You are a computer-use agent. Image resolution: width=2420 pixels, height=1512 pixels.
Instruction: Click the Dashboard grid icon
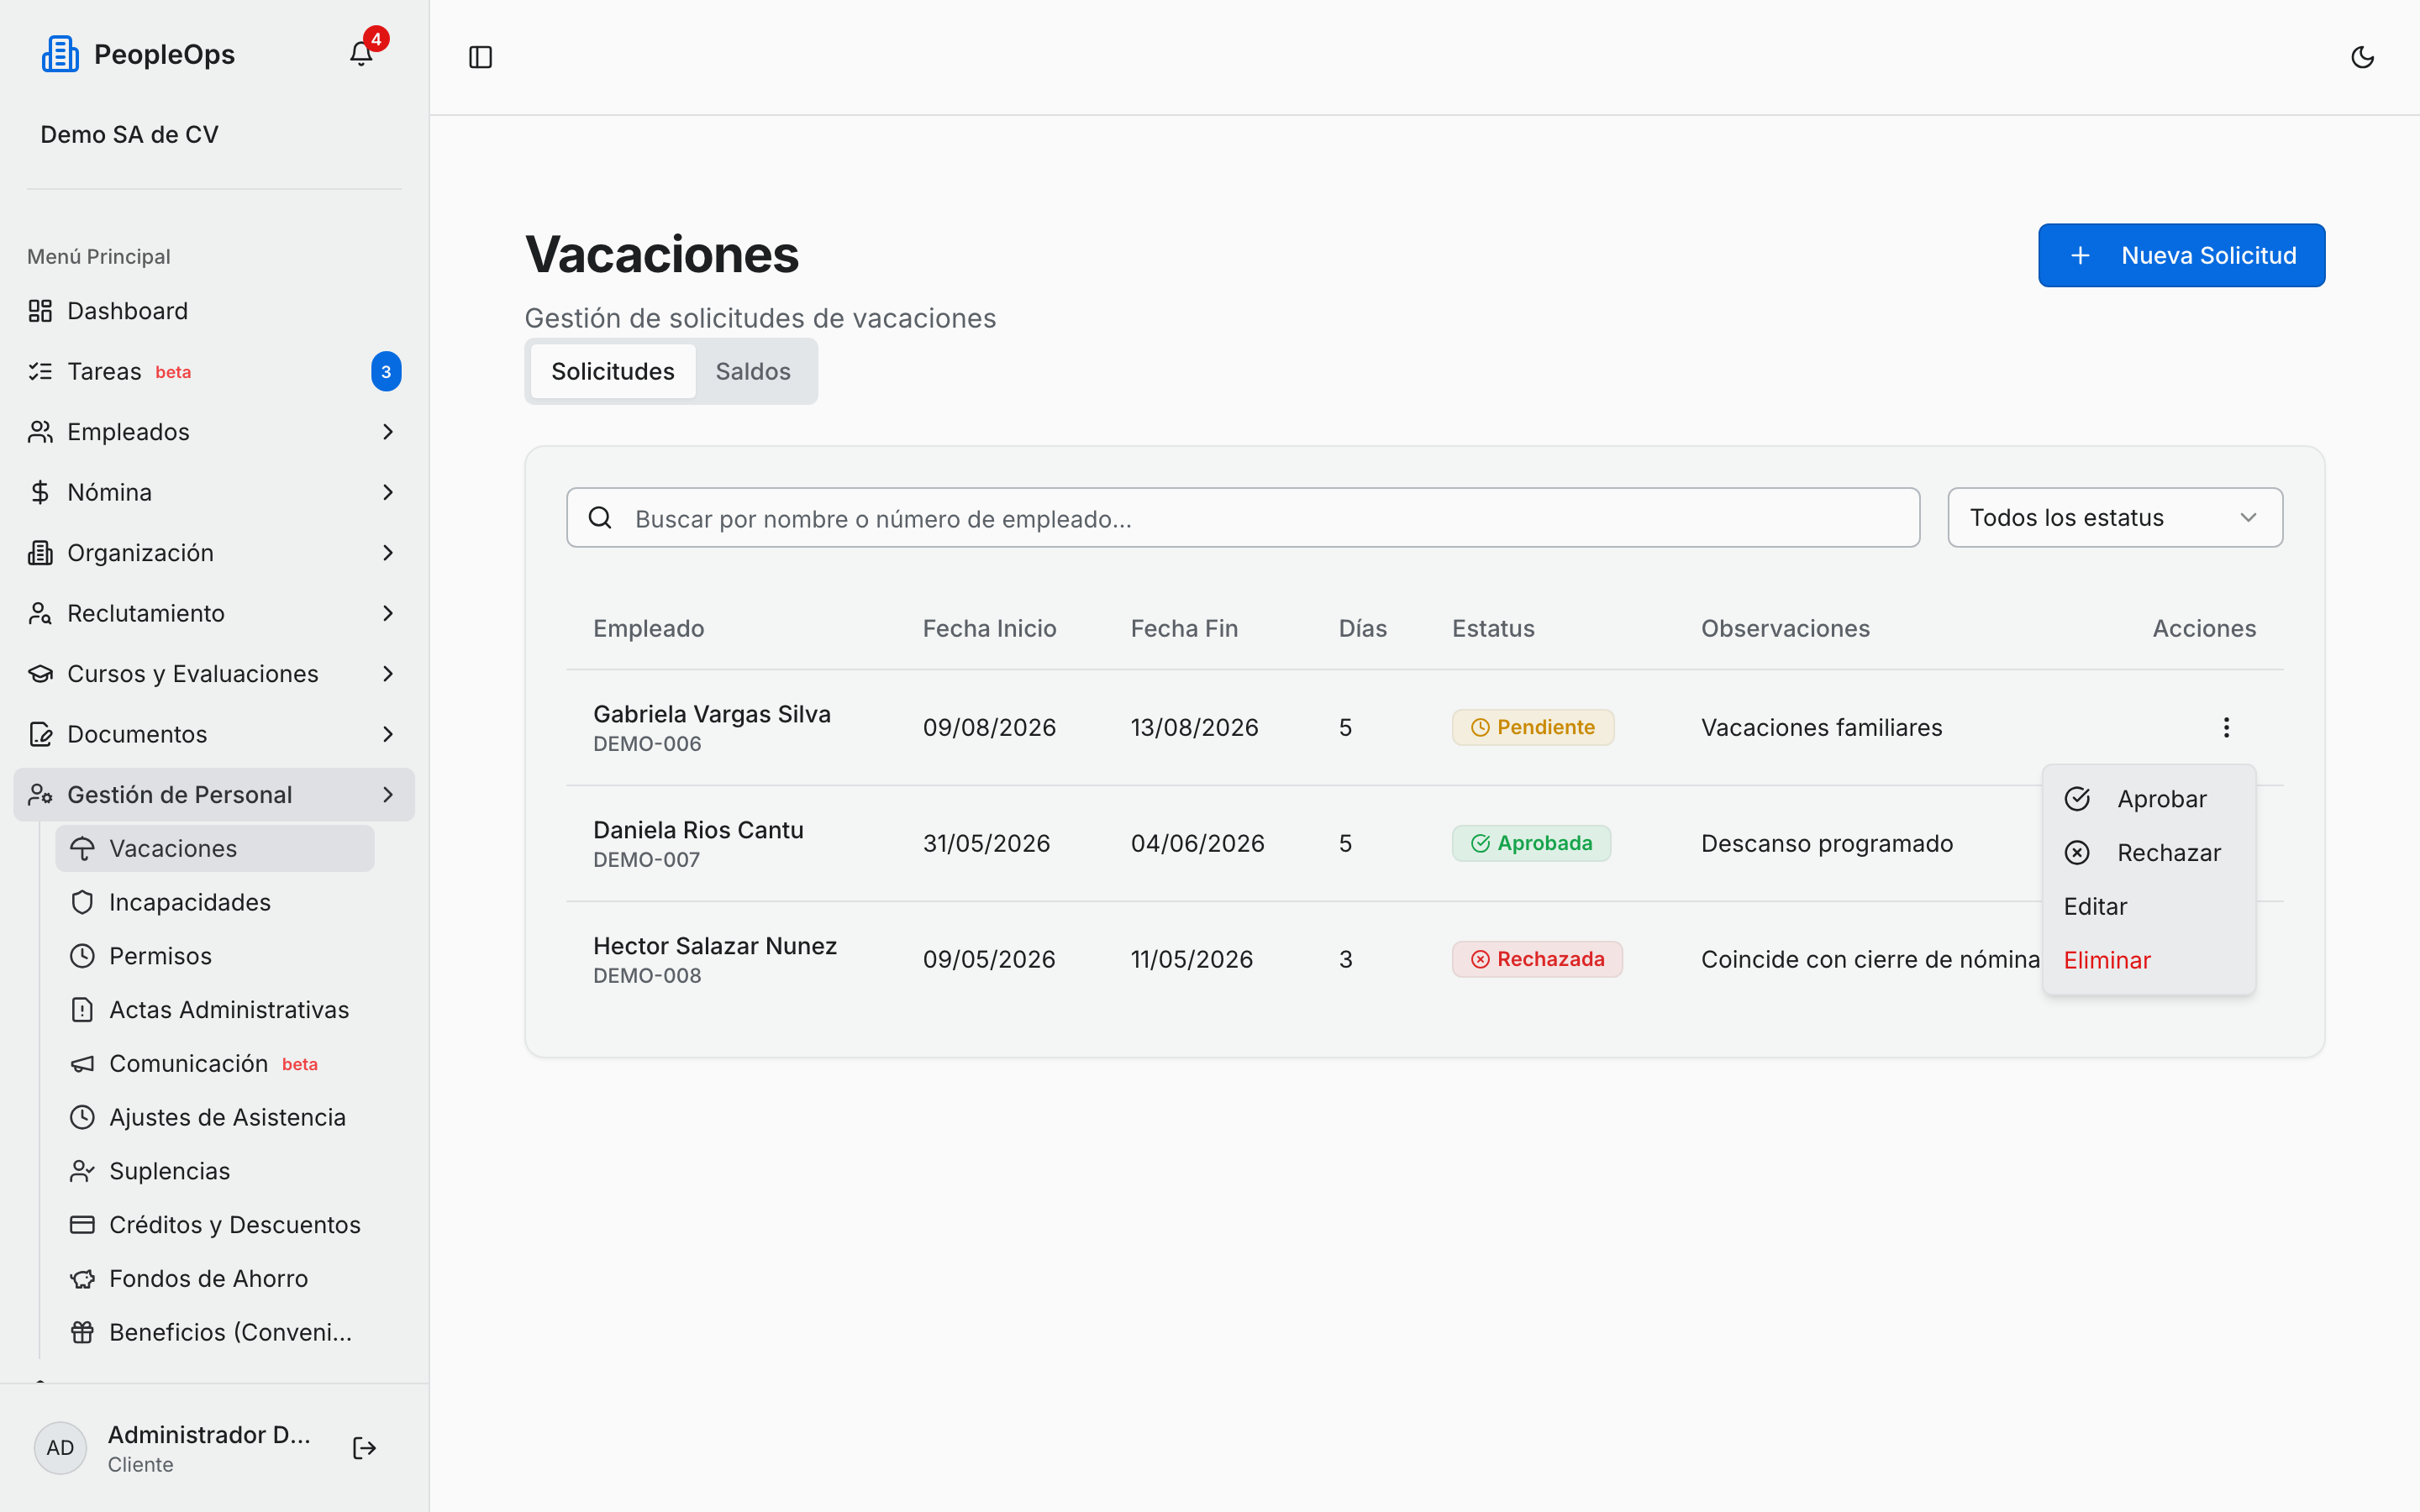click(40, 311)
